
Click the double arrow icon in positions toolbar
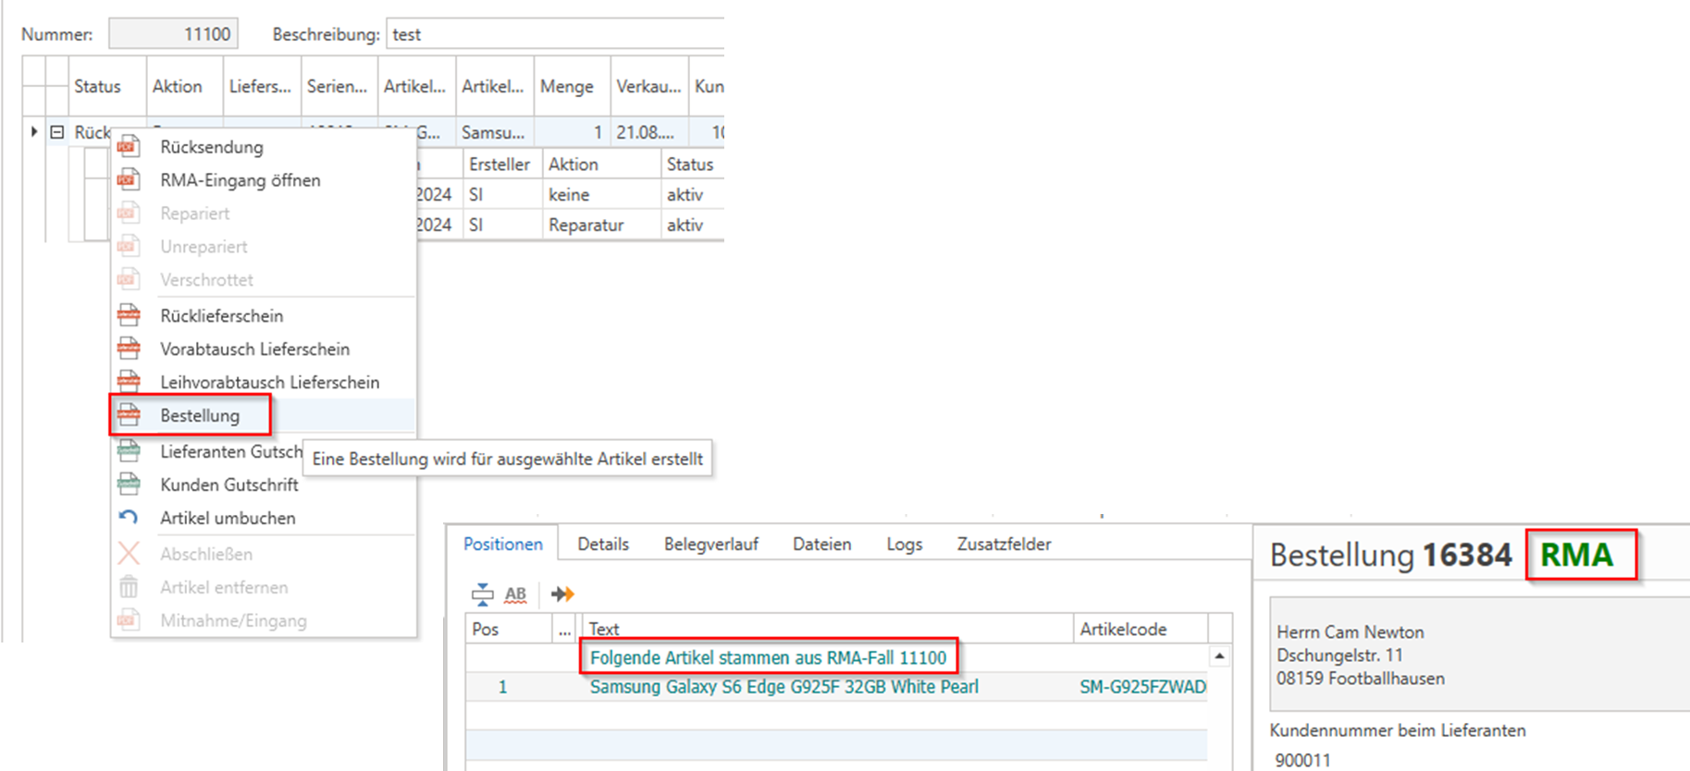tap(562, 594)
